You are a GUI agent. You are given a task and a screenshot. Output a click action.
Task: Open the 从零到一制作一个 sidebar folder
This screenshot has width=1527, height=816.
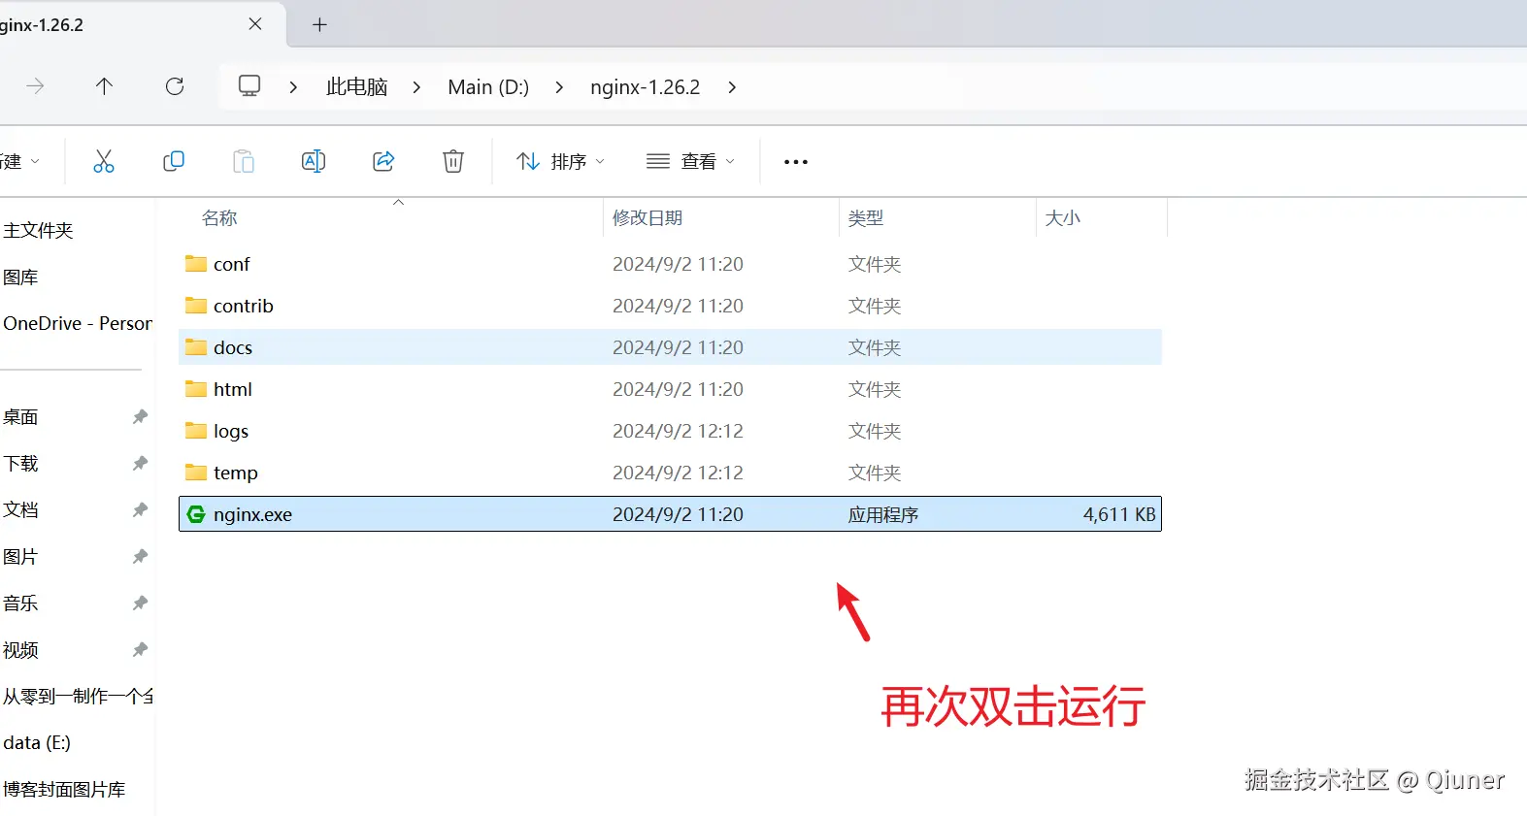78,696
